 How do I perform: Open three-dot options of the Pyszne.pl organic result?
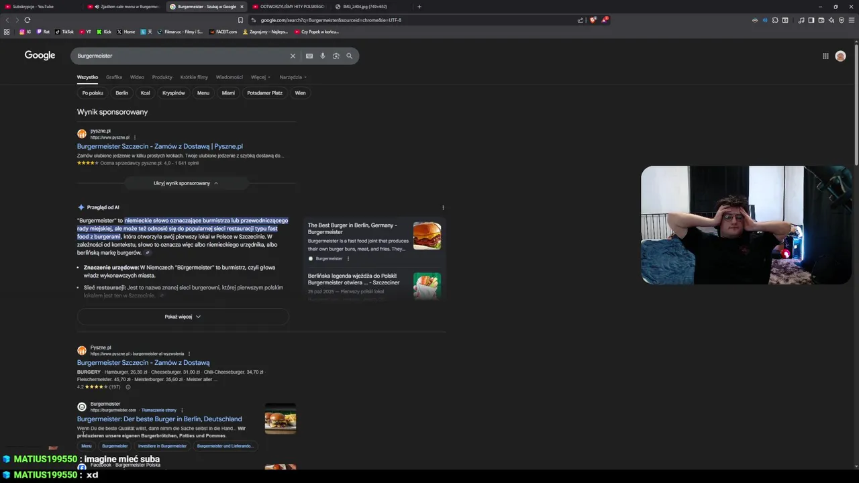pos(189,354)
